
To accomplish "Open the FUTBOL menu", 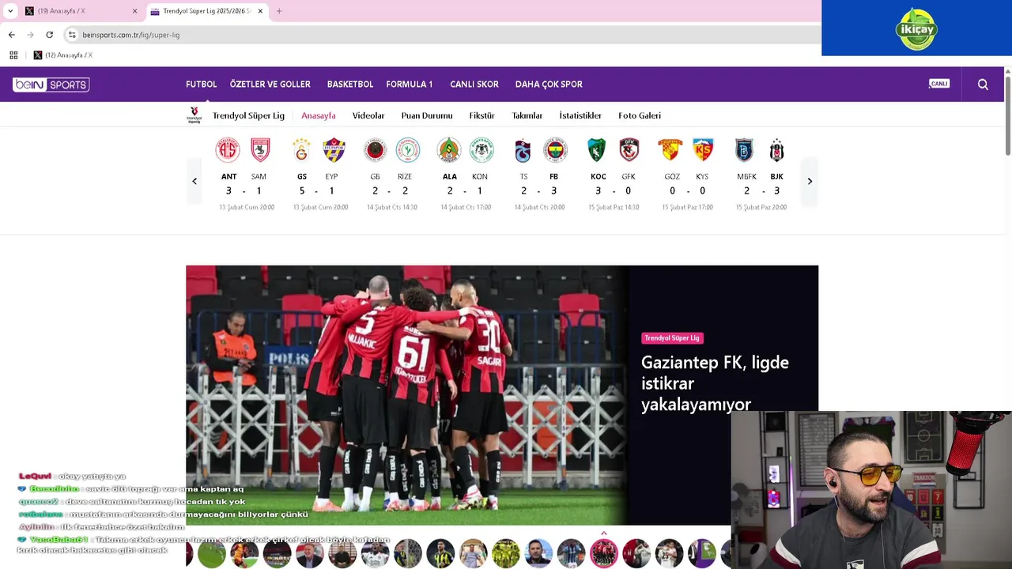I will [x=201, y=85].
